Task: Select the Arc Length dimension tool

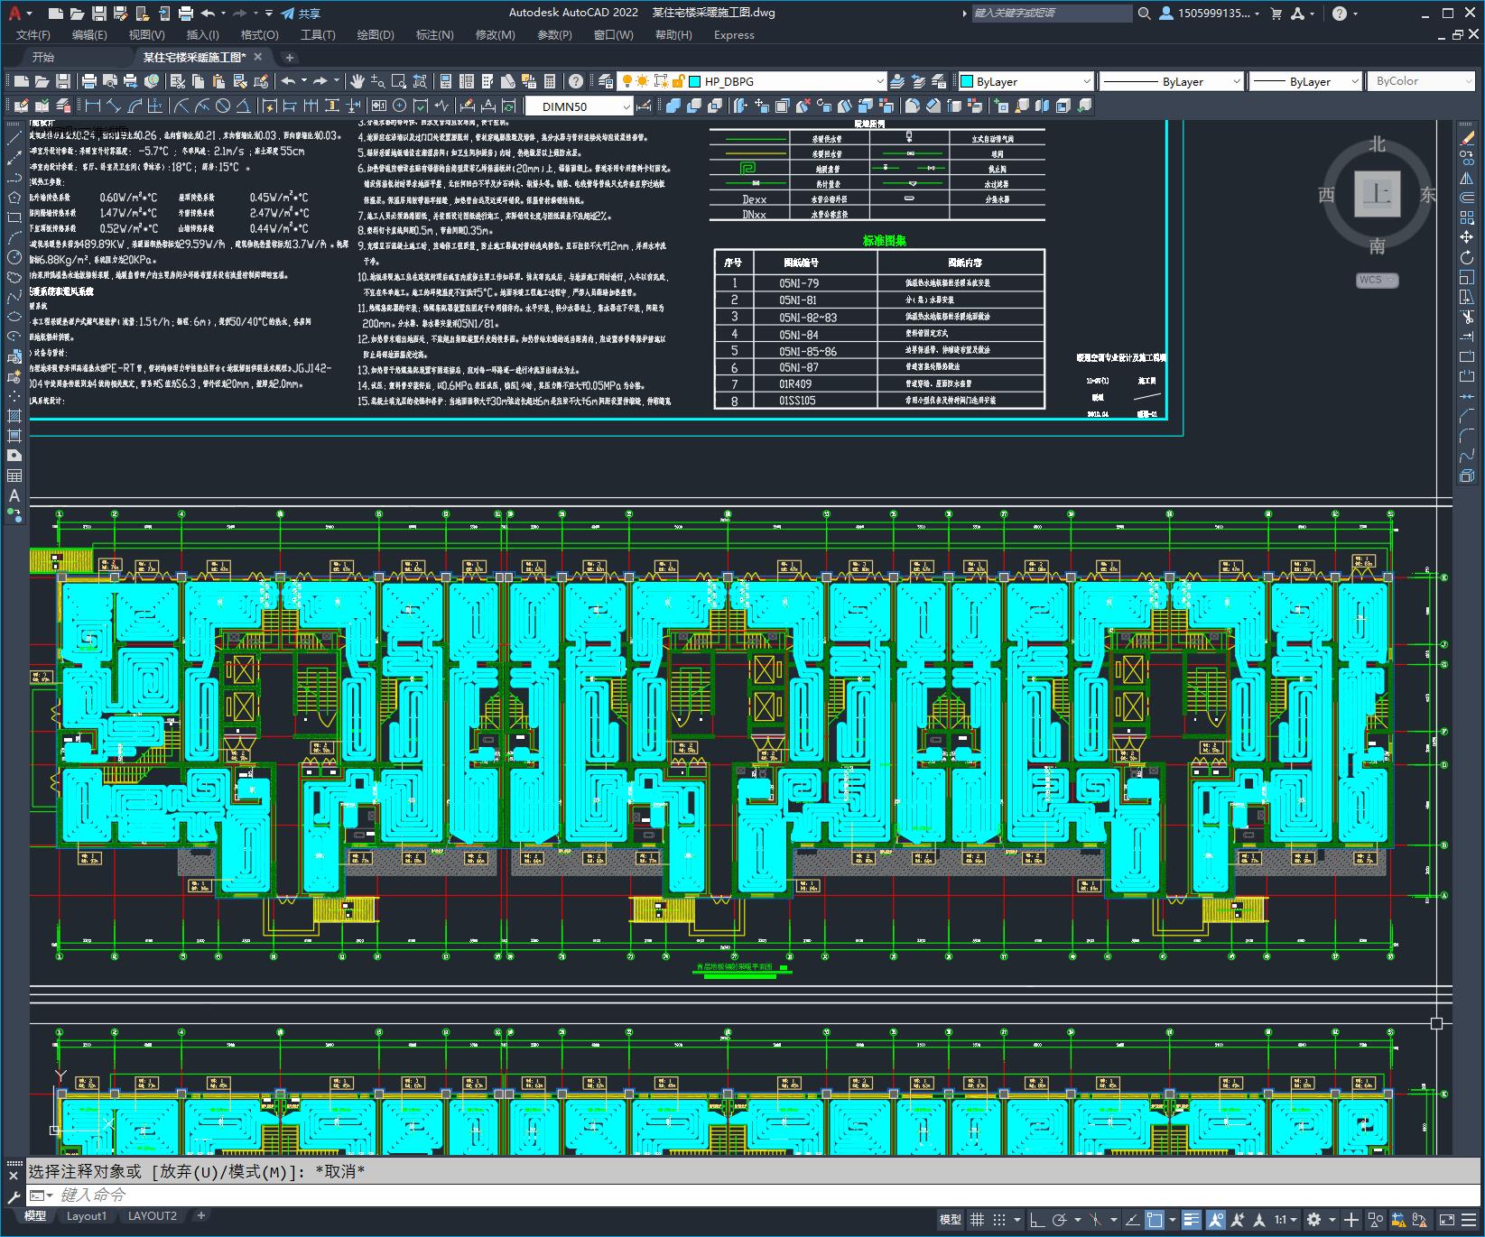Action: (134, 106)
